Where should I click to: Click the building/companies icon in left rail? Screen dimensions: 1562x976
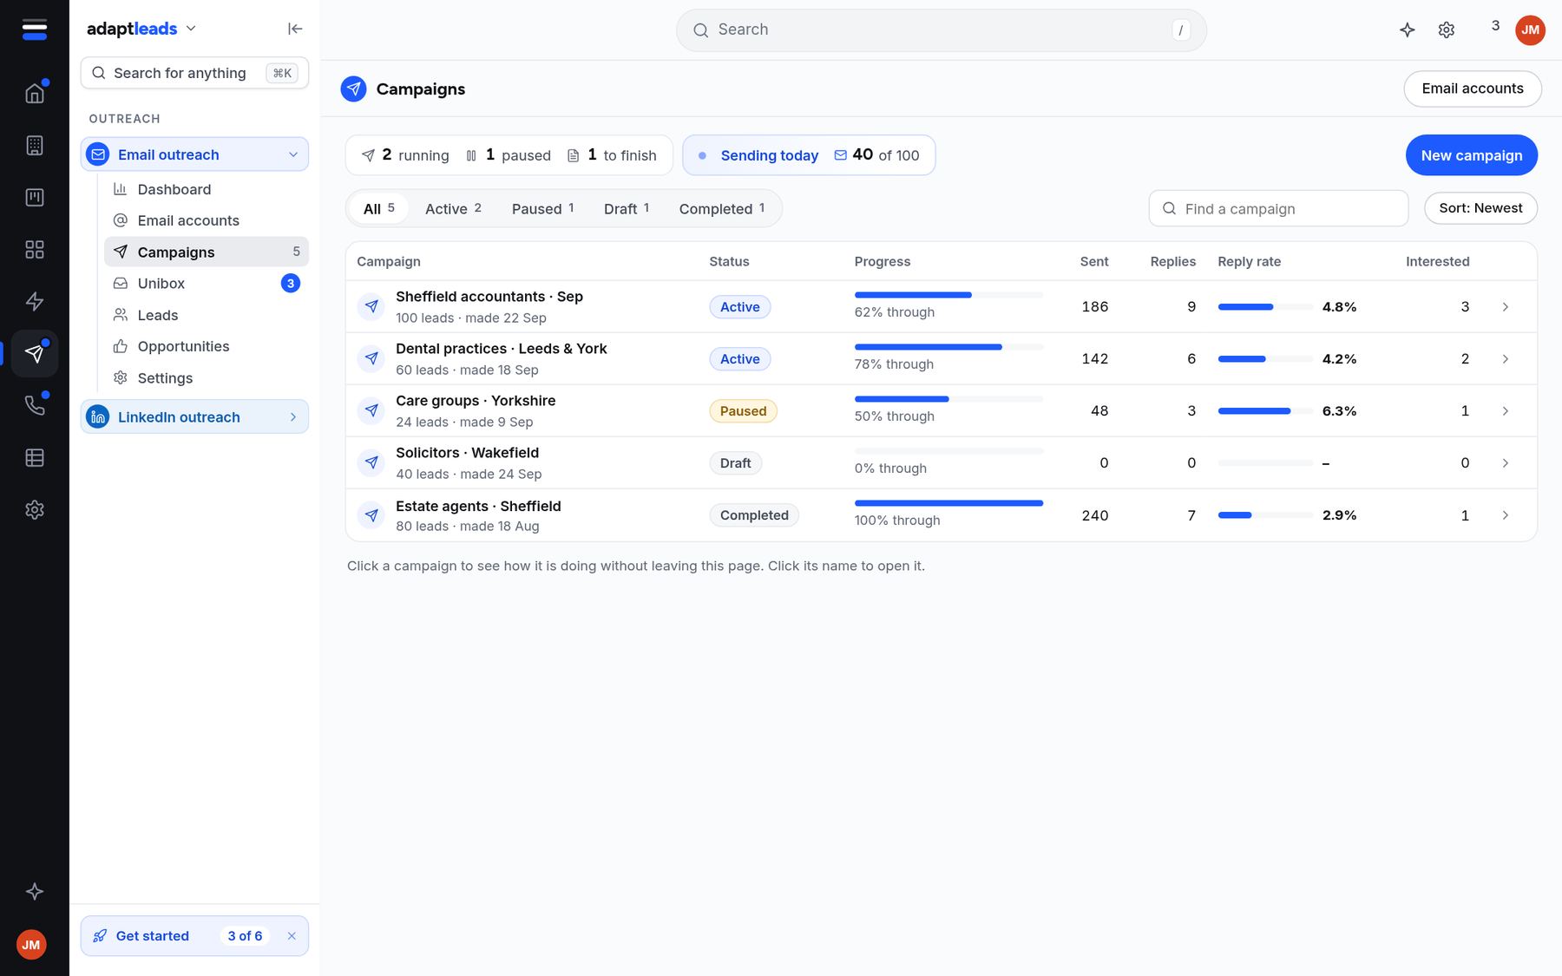35,145
